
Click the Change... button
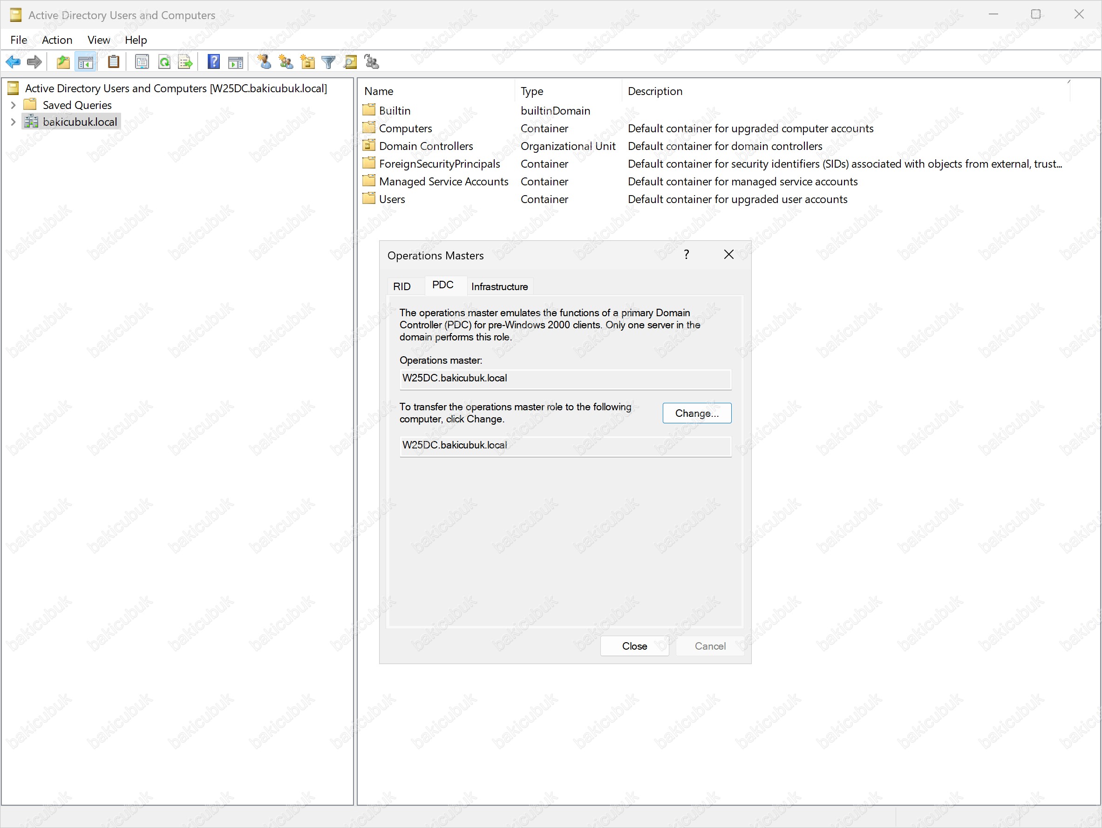(x=696, y=413)
